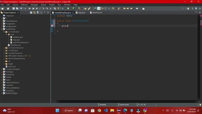Click the Coverage launch icon
This screenshot has height=114, width=202.
tap(74, 9)
